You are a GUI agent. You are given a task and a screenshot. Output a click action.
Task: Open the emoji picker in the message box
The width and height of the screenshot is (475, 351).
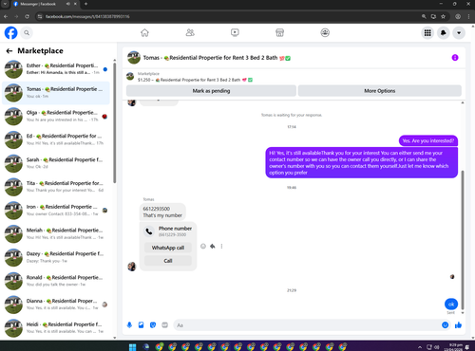445,324
